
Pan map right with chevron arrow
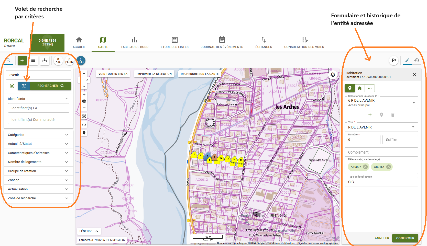click(x=87, y=80)
